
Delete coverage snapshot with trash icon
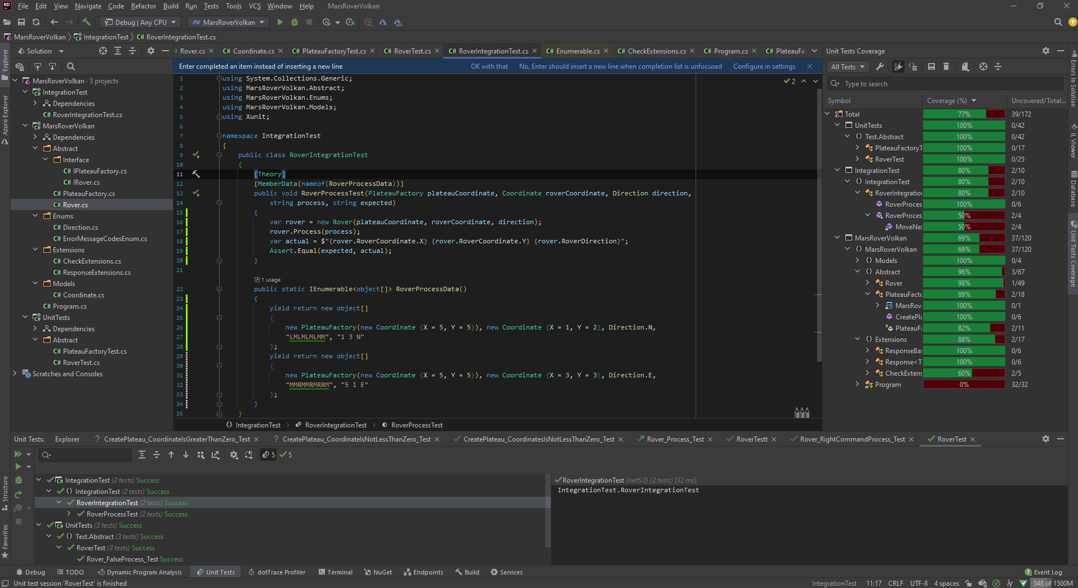[946, 66]
